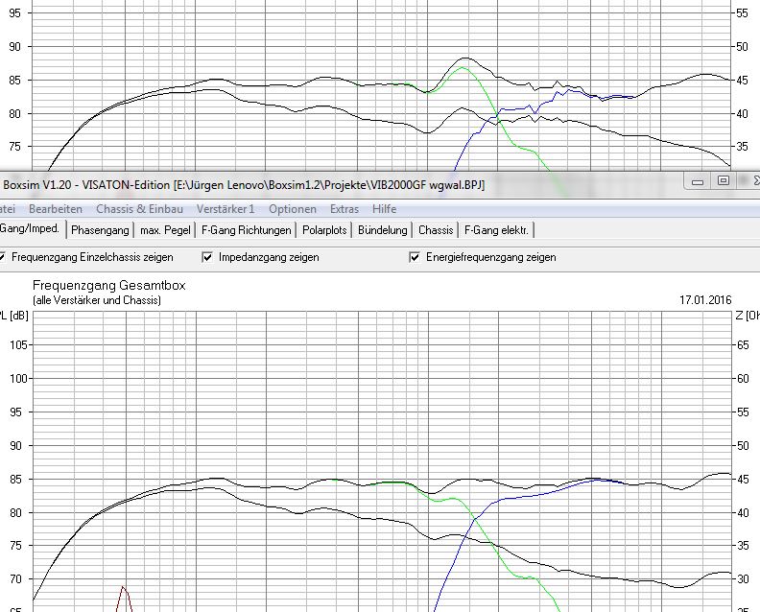Open the Bearbeiten menu
This screenshot has height=612, width=760.
(55, 208)
